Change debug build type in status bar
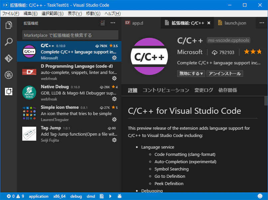Image resolution: width=268 pixels, height=200 pixels. point(76,196)
